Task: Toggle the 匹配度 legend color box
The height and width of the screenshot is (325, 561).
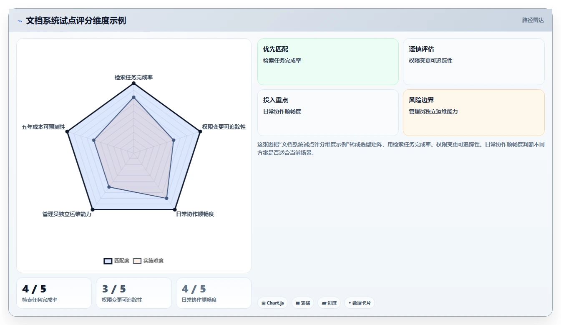Action: point(108,261)
